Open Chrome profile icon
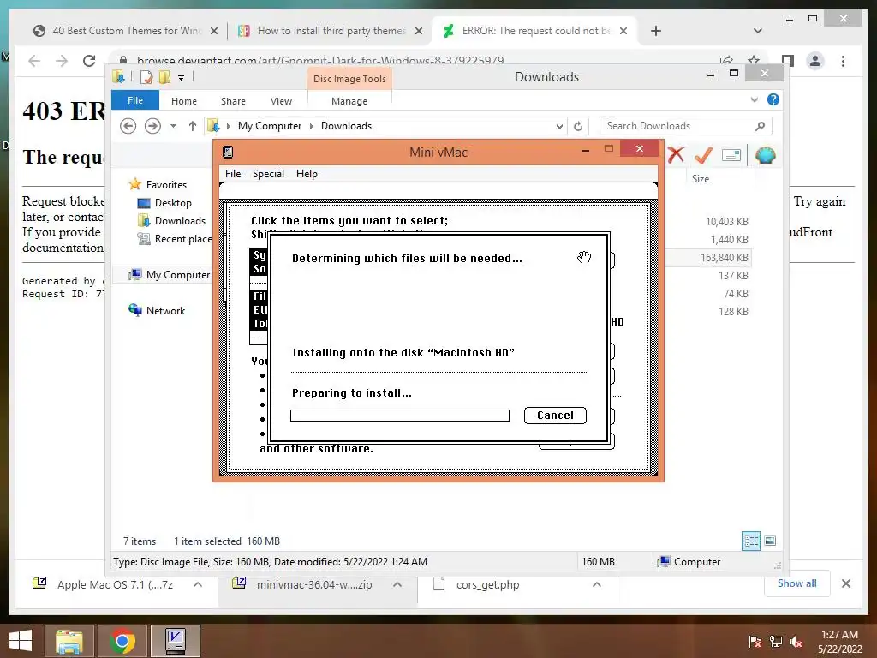 815,61
